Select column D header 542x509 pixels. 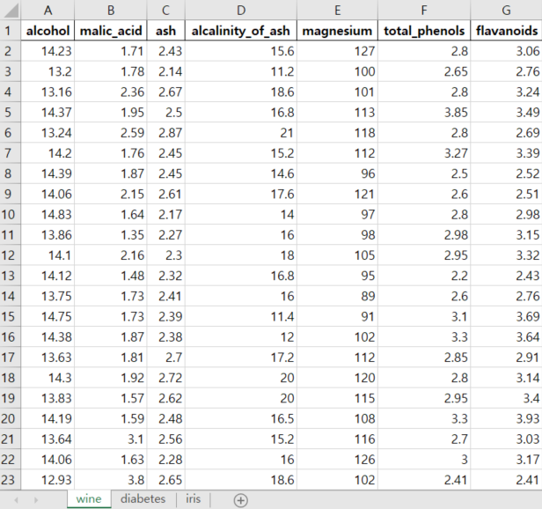tap(241, 10)
